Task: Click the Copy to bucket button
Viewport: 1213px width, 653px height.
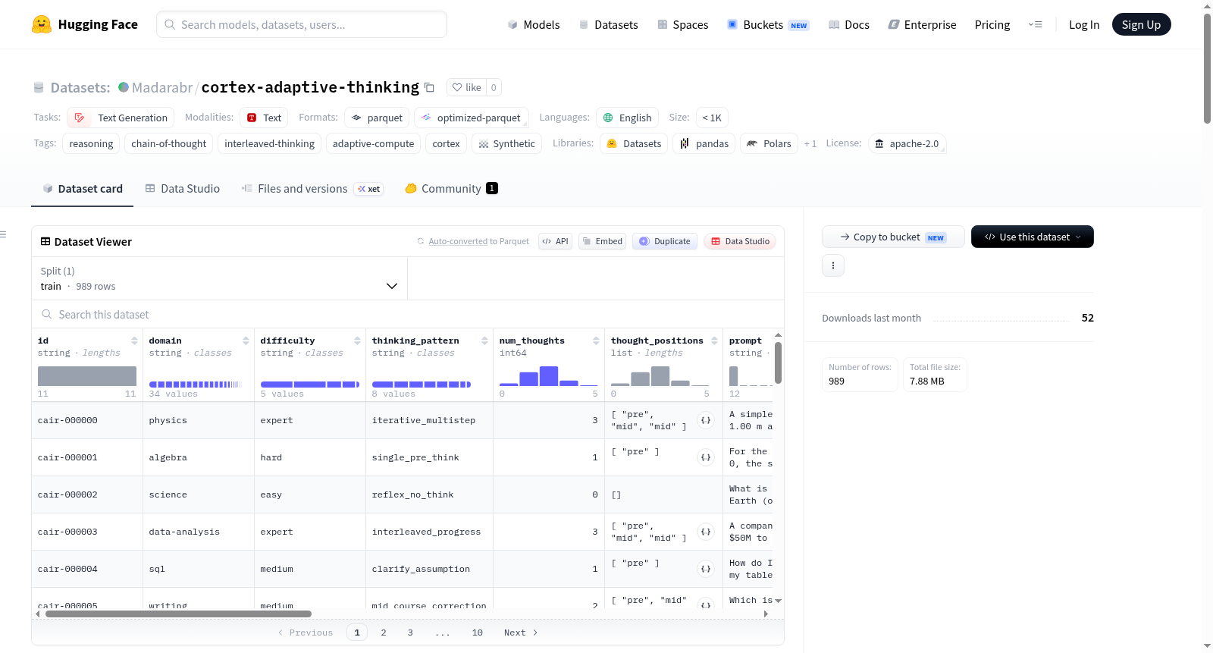Action: (x=893, y=237)
